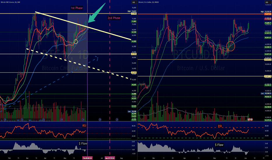This screenshot has height=160, width=272.
Task: Click the 41,177.26 price label
Action: click(x=268, y=120)
